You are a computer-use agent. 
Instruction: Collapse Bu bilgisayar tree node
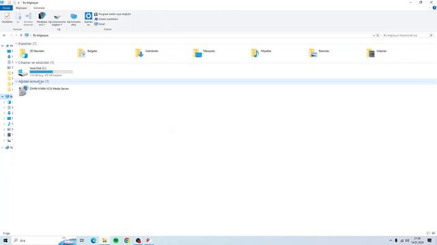pyautogui.click(x=3, y=97)
